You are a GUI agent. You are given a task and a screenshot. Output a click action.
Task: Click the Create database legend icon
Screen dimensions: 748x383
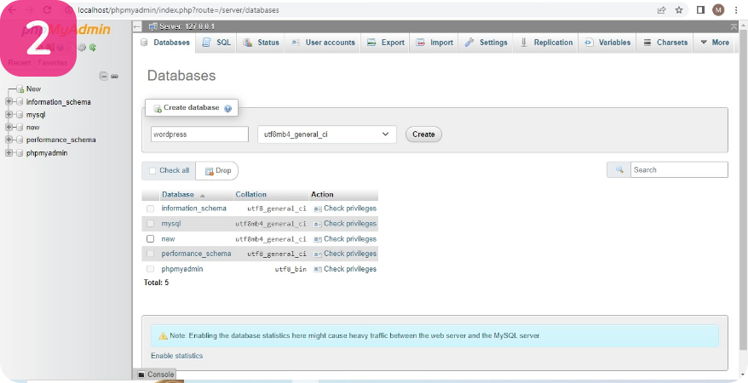157,108
